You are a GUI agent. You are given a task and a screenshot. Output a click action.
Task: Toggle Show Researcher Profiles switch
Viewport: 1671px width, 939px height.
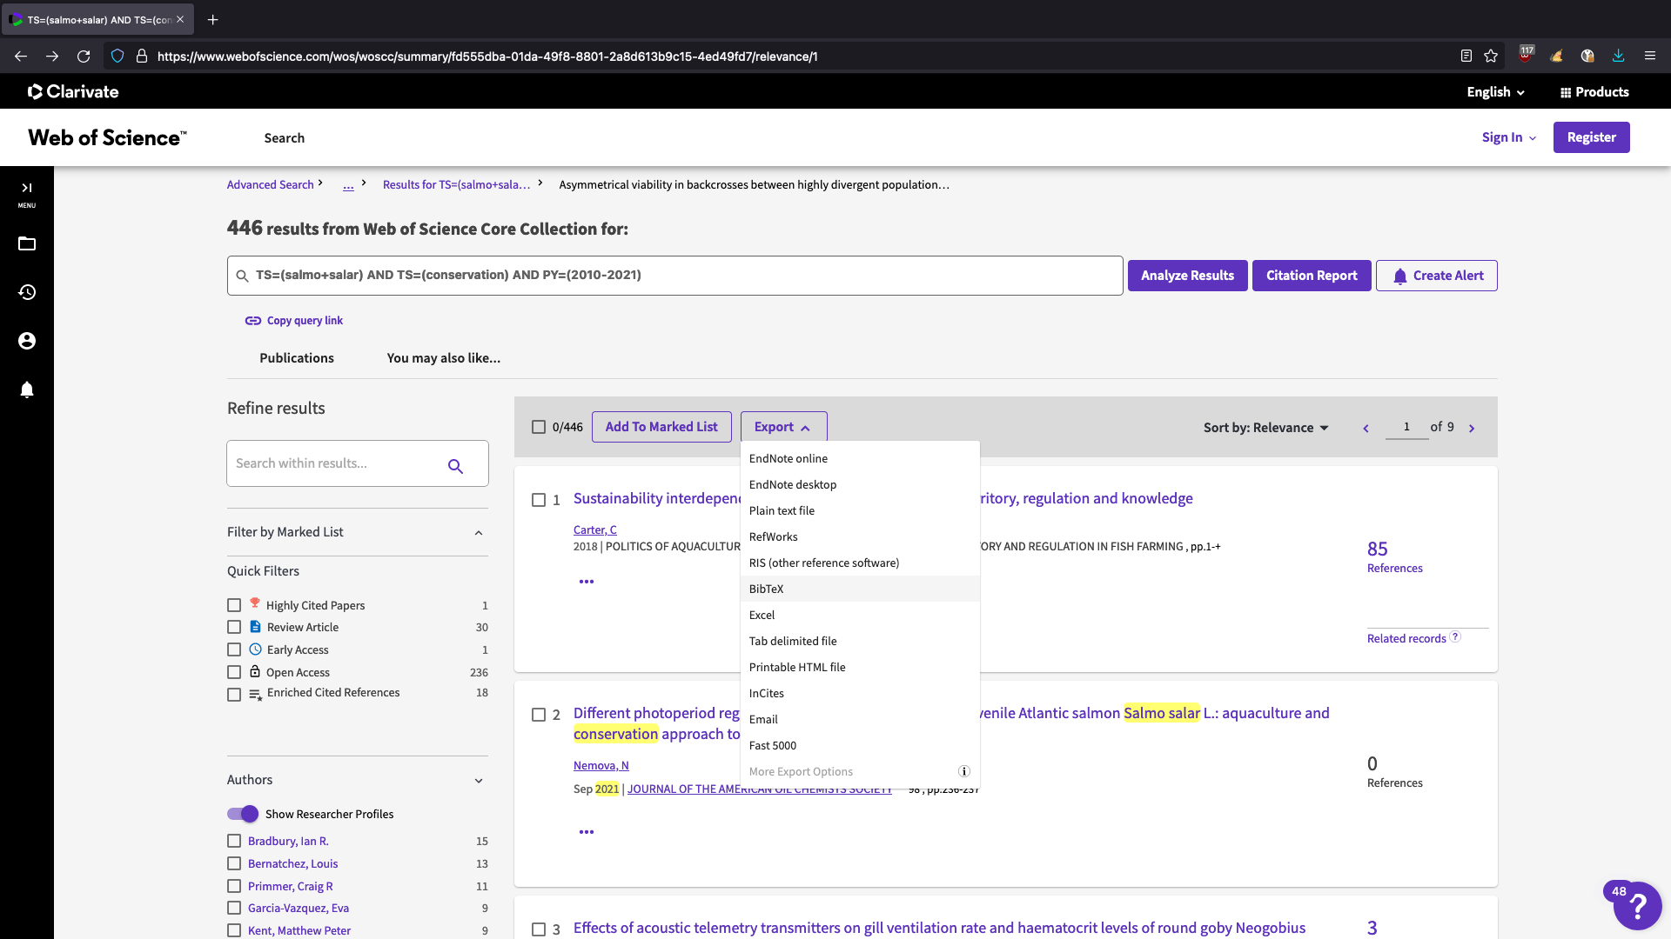point(243,814)
